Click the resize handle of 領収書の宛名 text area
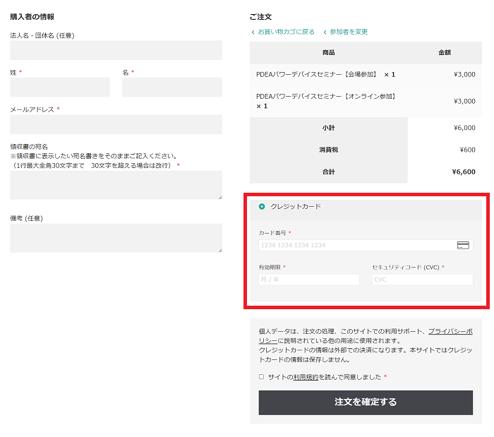 [x=220, y=197]
